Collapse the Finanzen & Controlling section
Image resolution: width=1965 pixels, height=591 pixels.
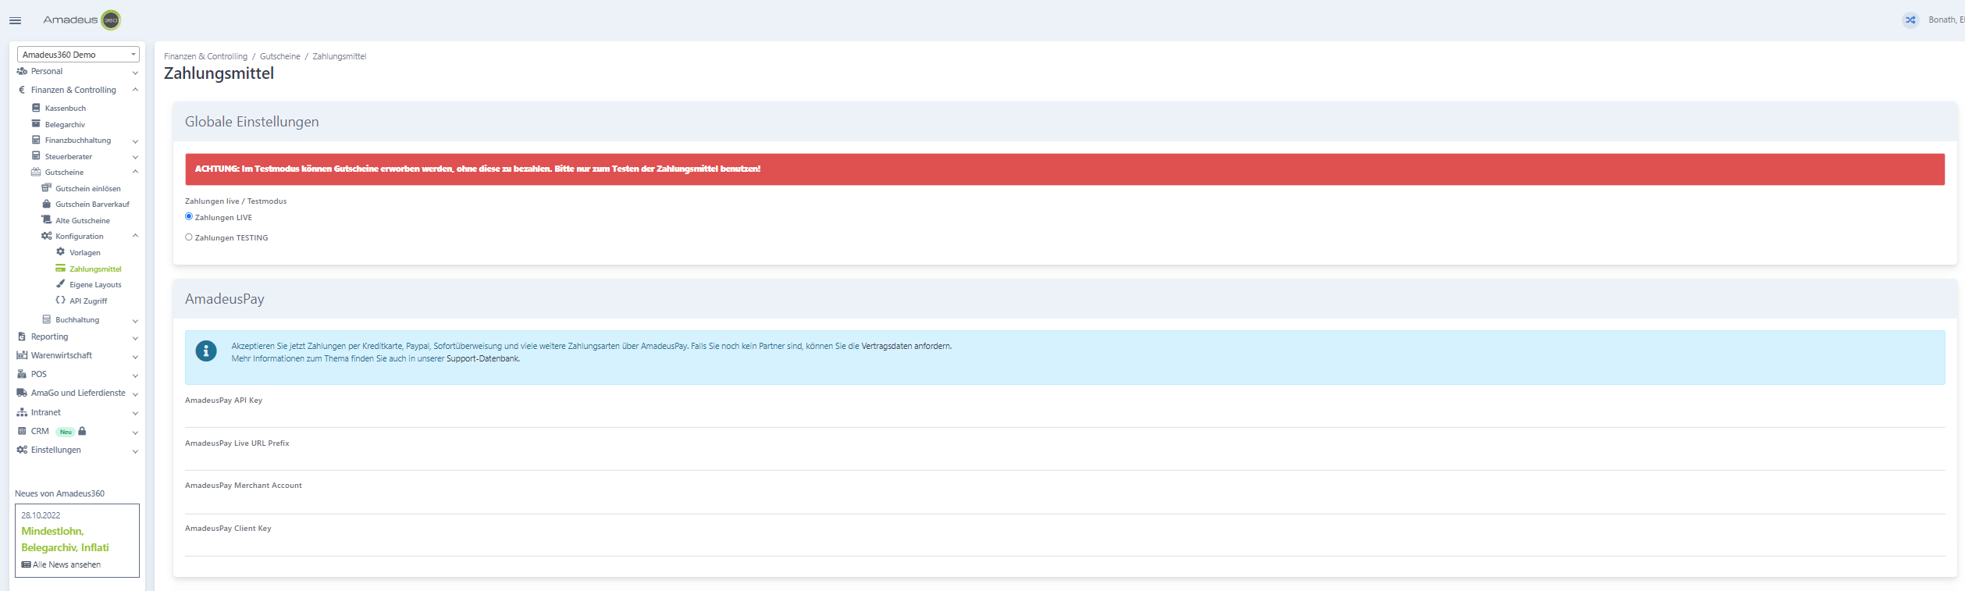coord(135,90)
